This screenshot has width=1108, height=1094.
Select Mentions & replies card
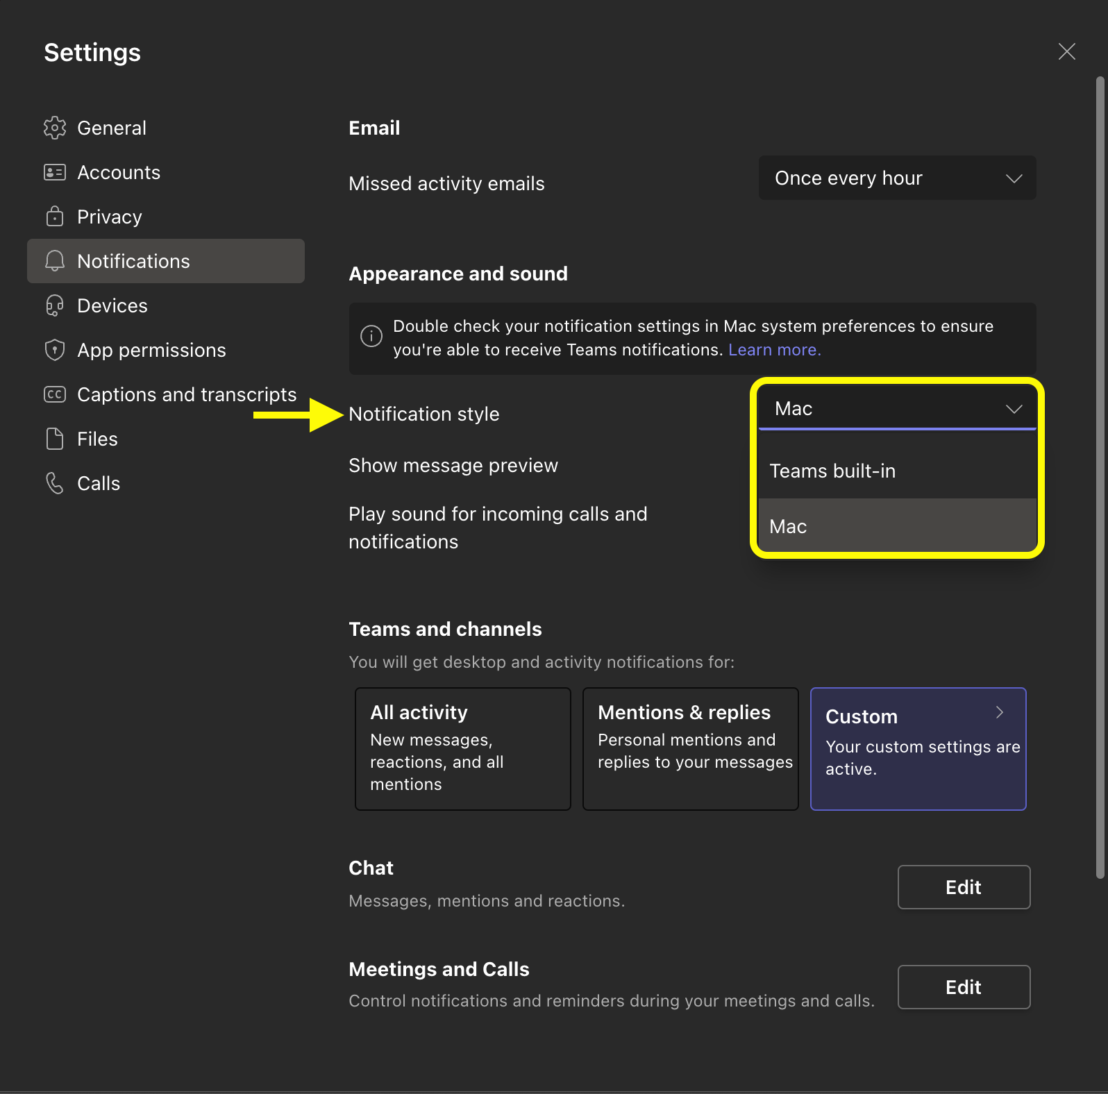691,749
